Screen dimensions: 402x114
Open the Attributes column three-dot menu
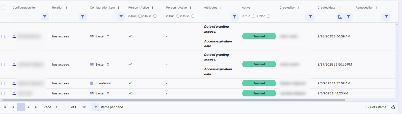click(221, 8)
